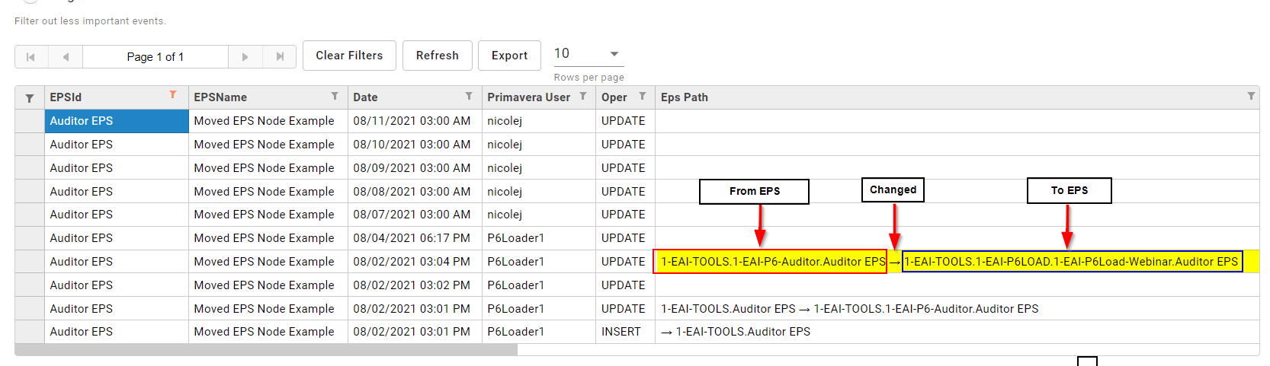The width and height of the screenshot is (1270, 366).
Task: Open the EPSName column filter icon
Action: [x=335, y=96]
